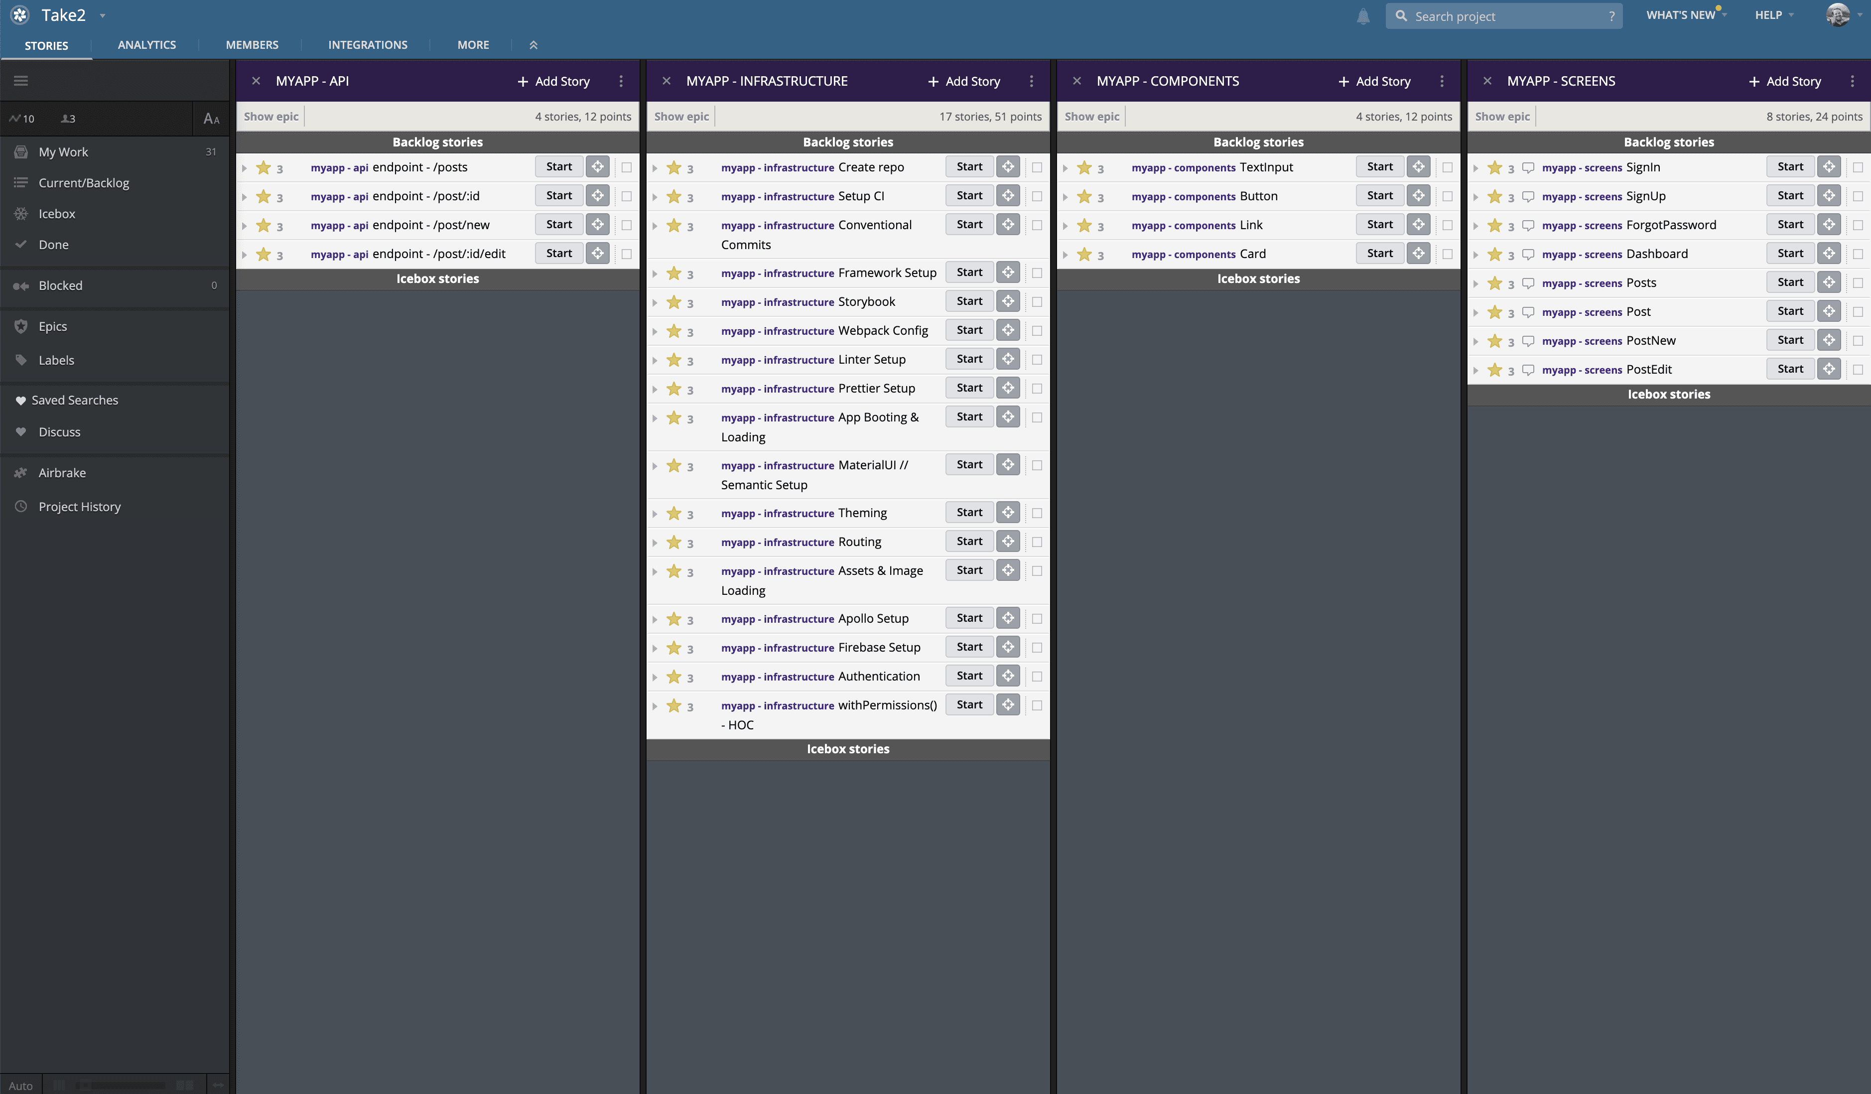This screenshot has width=1871, height=1094.
Task: Click the Airbrake icon in the sidebar
Action: click(21, 472)
